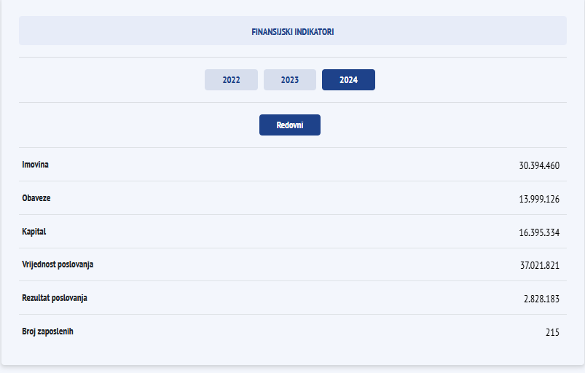Select the 2023 year tab
The width and height of the screenshot is (585, 373).
(x=290, y=80)
